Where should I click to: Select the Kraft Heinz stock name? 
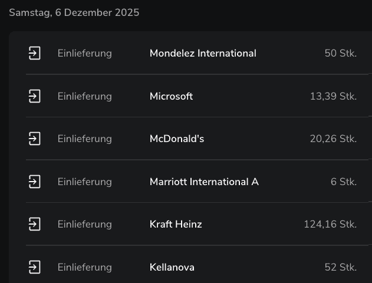pyautogui.click(x=176, y=224)
